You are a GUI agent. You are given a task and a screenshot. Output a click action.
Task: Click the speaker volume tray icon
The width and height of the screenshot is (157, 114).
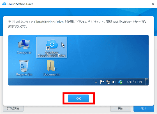coord(114,82)
